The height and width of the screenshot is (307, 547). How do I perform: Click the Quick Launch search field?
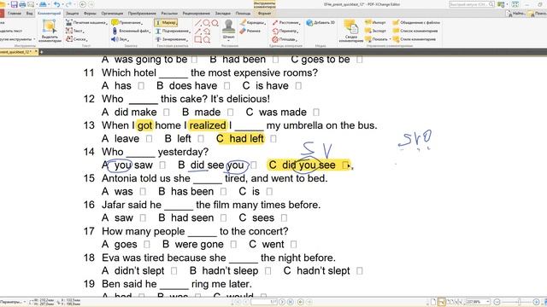tap(471, 4)
